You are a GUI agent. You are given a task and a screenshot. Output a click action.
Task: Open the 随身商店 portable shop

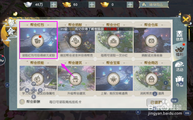coord(154,5)
